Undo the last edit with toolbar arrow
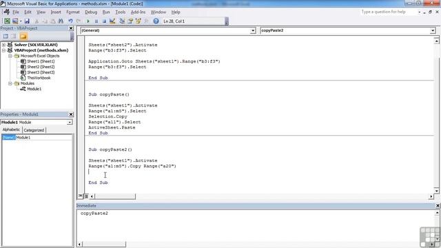441x248 pixels. click(70, 21)
